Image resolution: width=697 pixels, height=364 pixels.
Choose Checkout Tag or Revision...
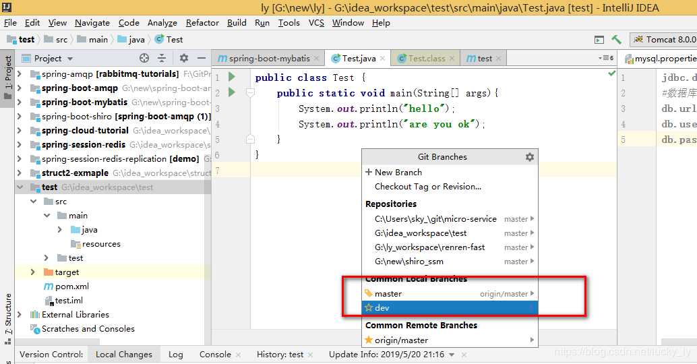450,187
